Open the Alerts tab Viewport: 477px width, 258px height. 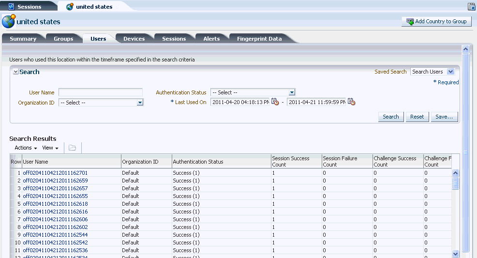pos(211,39)
